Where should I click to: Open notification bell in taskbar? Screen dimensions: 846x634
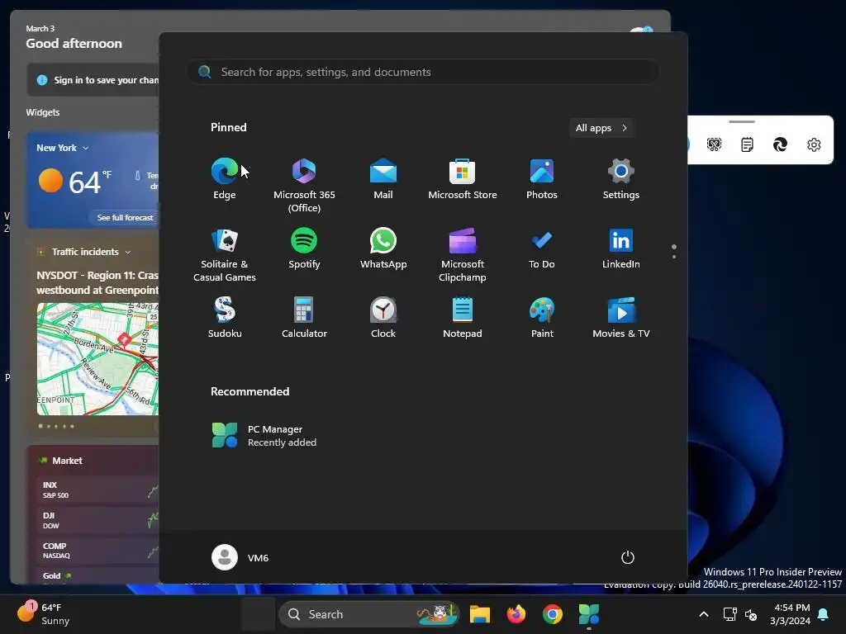tap(824, 614)
